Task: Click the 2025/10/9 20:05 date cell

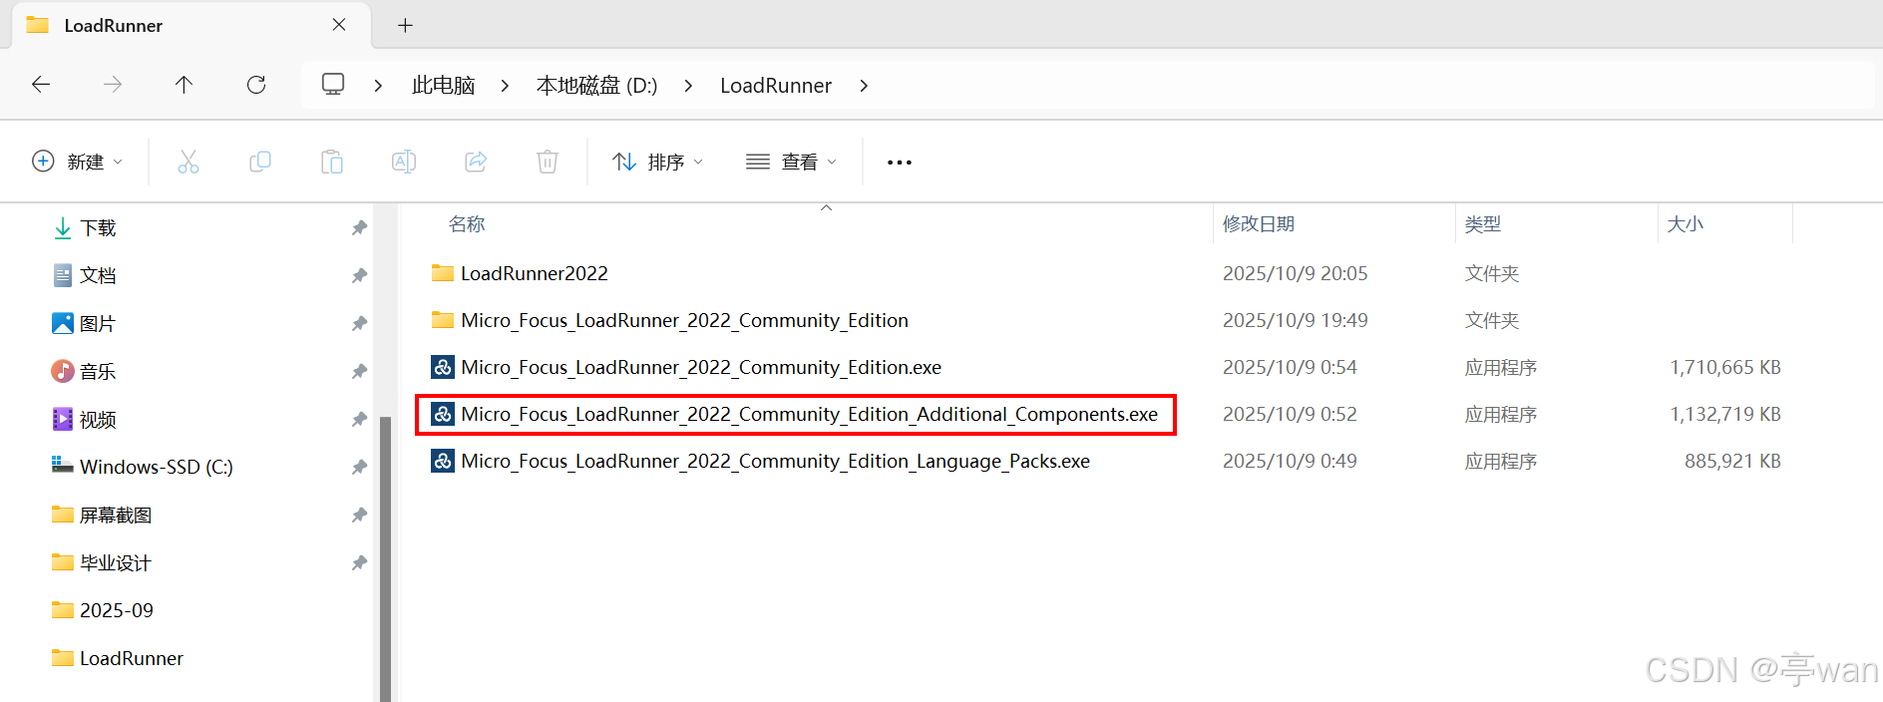Action: point(1295,273)
